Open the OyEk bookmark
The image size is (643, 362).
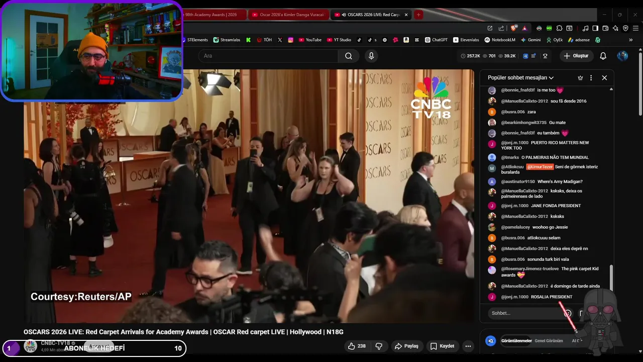click(555, 40)
